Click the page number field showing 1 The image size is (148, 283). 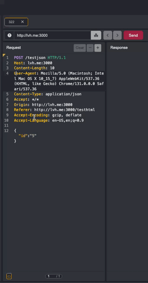point(49,276)
